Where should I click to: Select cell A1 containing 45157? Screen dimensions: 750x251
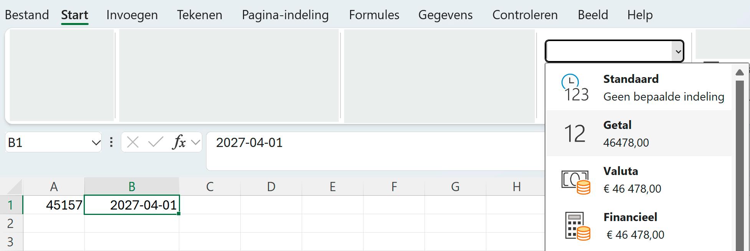tap(54, 205)
